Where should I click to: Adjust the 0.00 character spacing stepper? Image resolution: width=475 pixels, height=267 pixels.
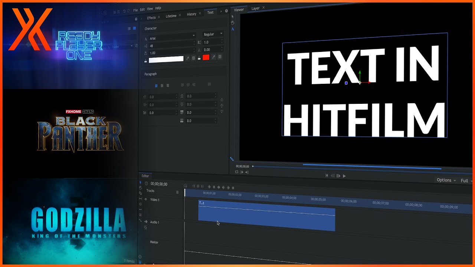pyautogui.click(x=222, y=49)
